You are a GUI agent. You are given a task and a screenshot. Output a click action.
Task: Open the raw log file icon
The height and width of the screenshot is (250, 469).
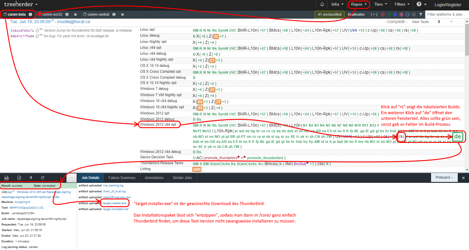click(19, 178)
